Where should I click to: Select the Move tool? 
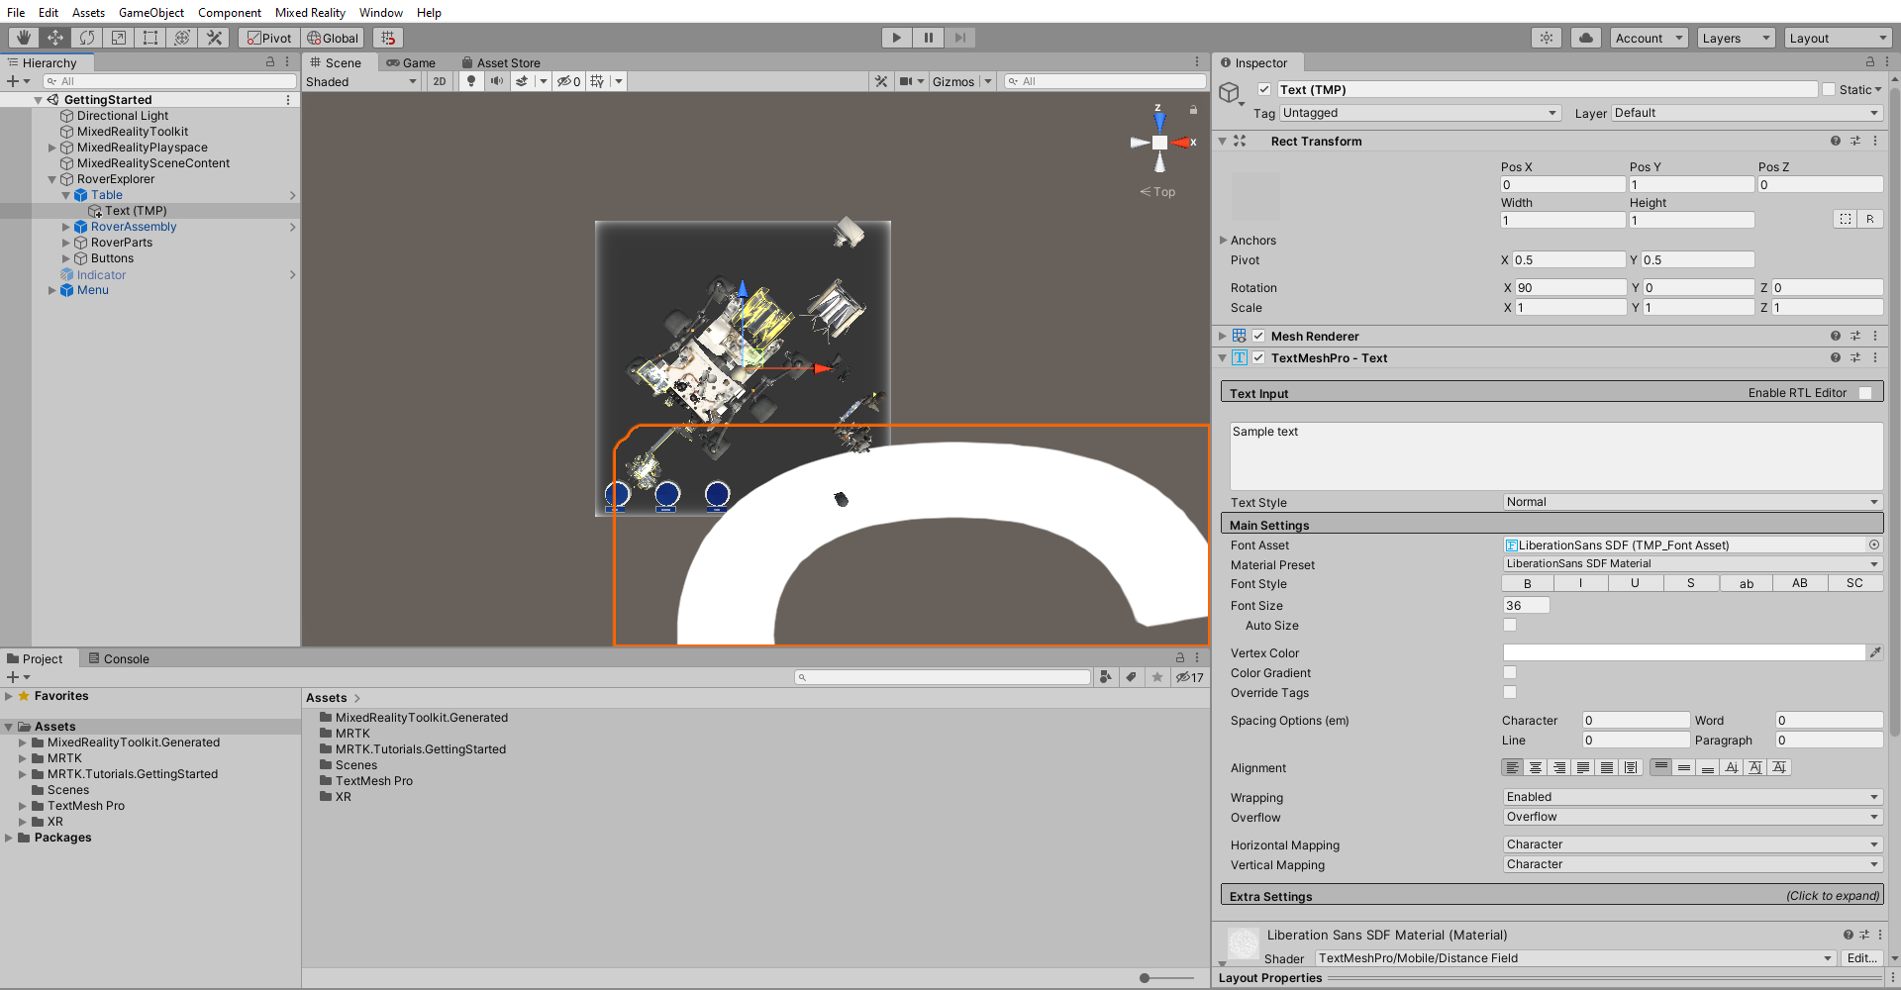[x=55, y=37]
